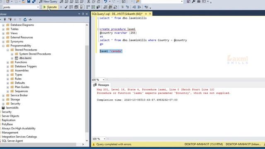Click the Object Explorer horizontal scrollbar thumb
265x149 pixels.
pyautogui.click(x=39, y=144)
